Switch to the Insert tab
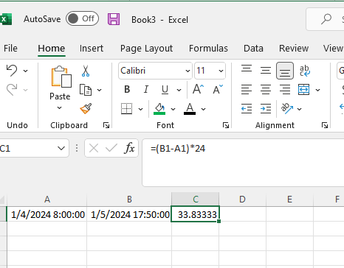The height and width of the screenshot is (268, 344). point(92,49)
